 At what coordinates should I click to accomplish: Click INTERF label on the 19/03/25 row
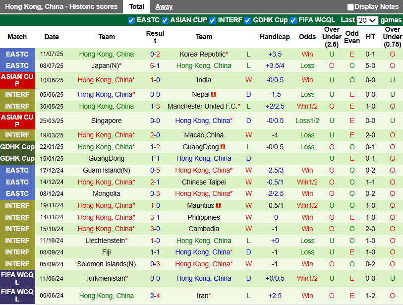[17, 135]
